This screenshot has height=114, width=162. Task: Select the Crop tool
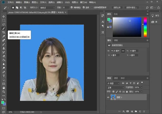click(x=4, y=32)
